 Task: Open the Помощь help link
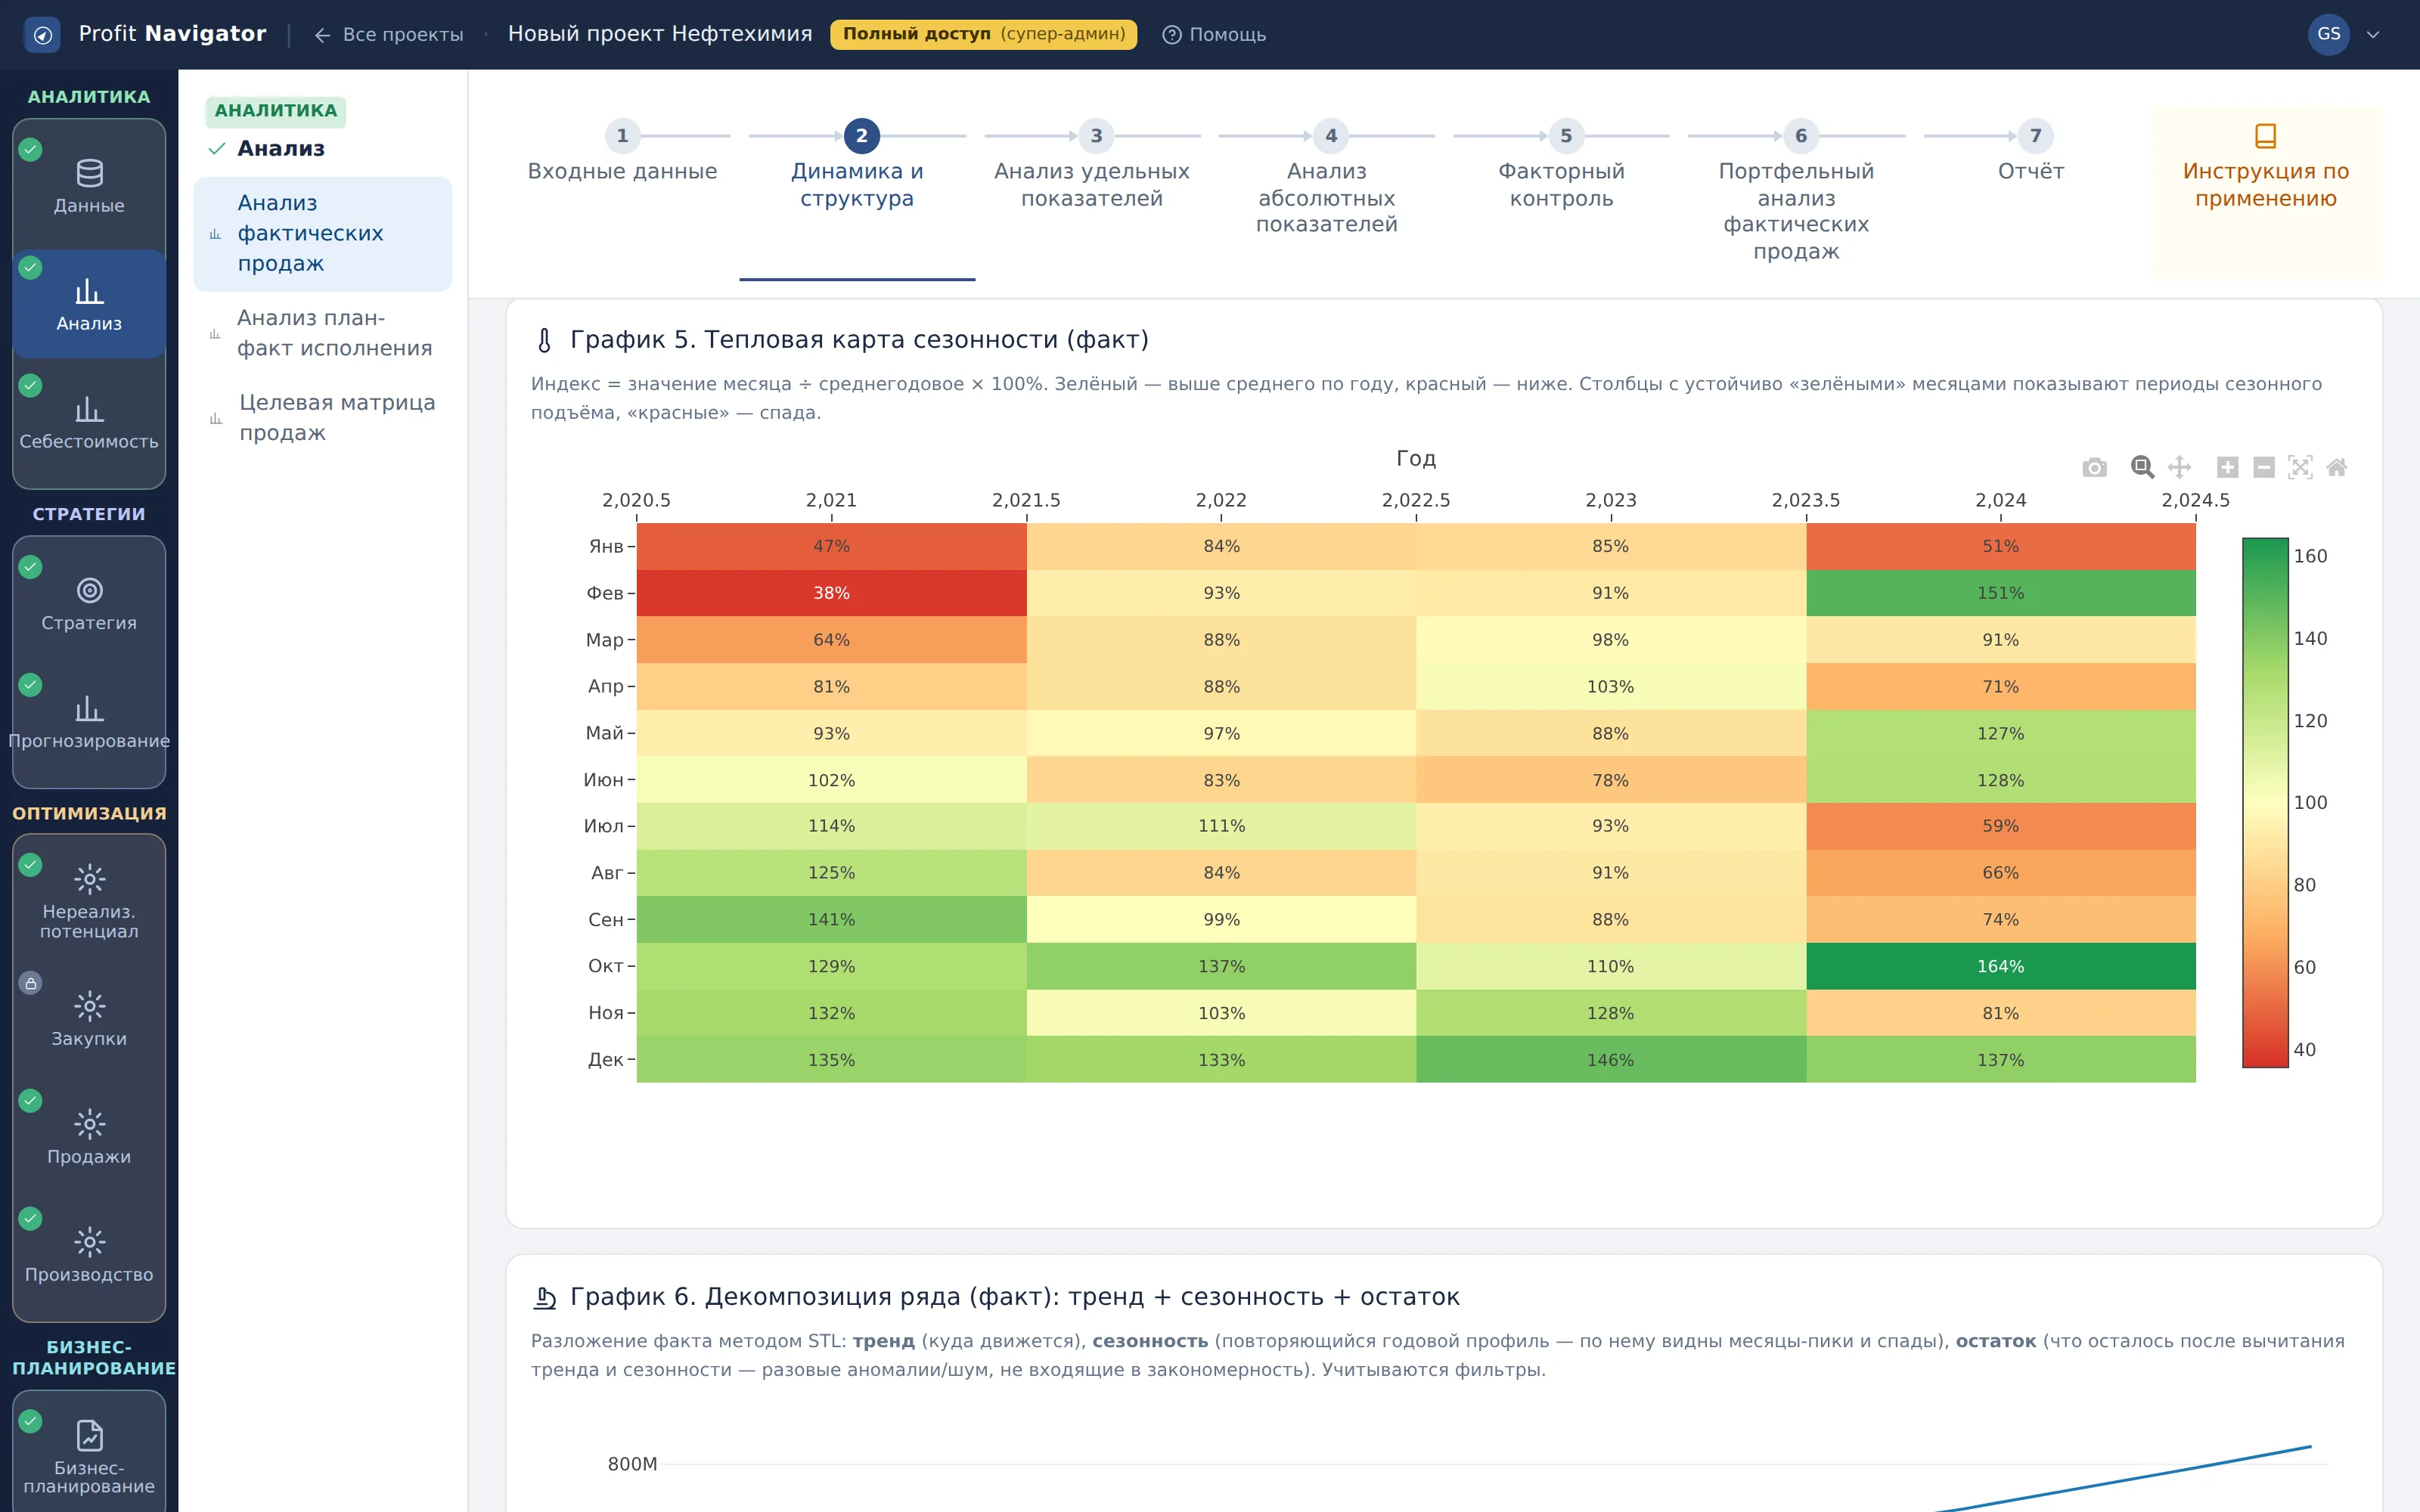pos(1214,35)
